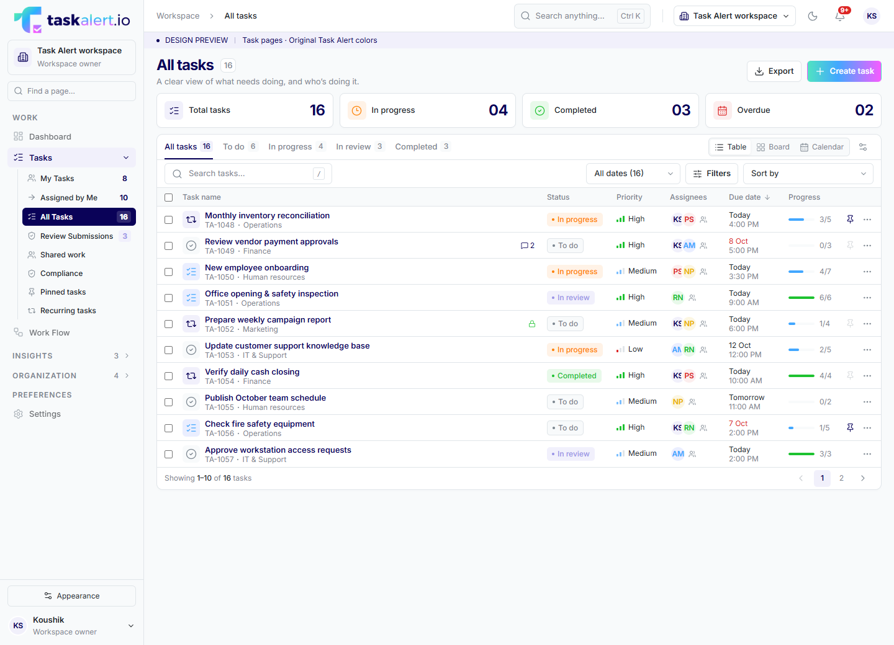The height and width of the screenshot is (645, 894).
Task: Click the Create task button
Action: 844,71
